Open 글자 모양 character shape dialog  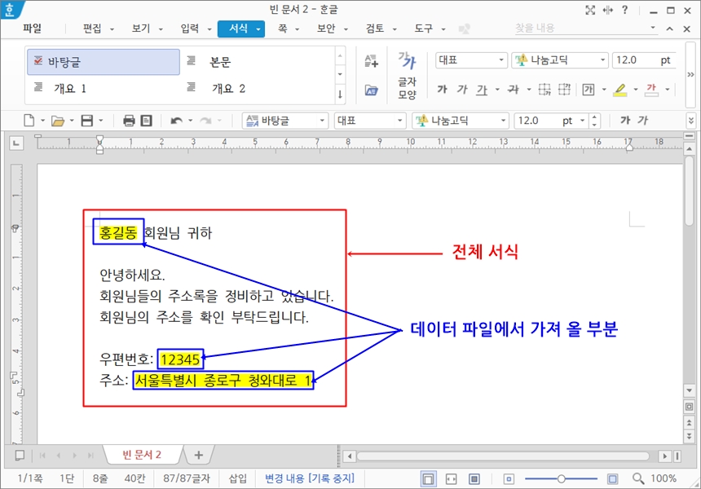pyautogui.click(x=407, y=75)
